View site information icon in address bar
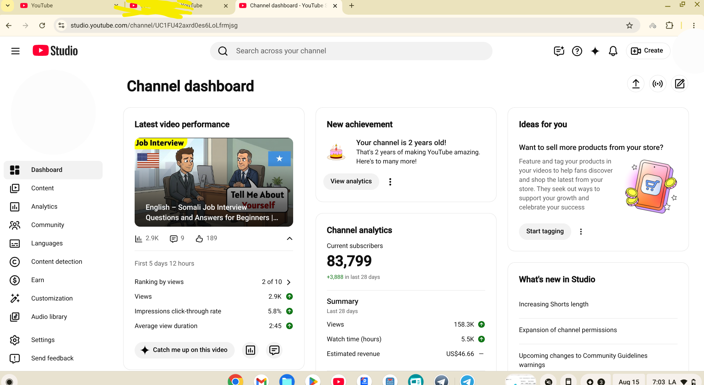This screenshot has height=385, width=704. tap(61, 25)
